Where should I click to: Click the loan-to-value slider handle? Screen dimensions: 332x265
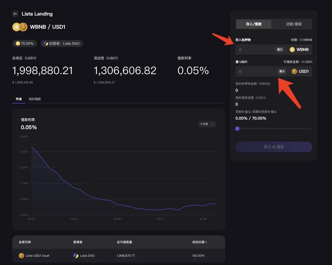[237, 129]
